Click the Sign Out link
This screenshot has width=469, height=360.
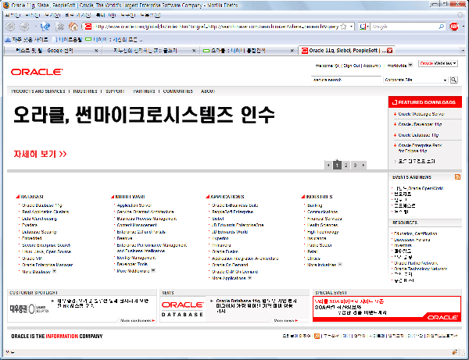(352, 66)
